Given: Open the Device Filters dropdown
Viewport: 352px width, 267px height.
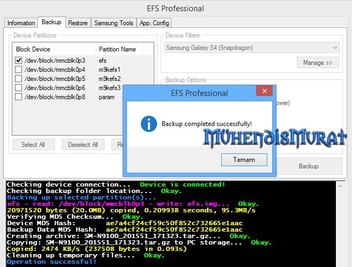Looking at the screenshot, I should click(251, 48).
